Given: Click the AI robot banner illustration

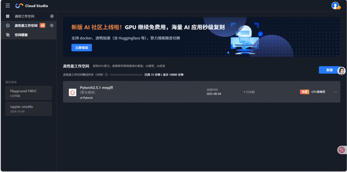Looking at the screenshot, I should tap(245, 39).
